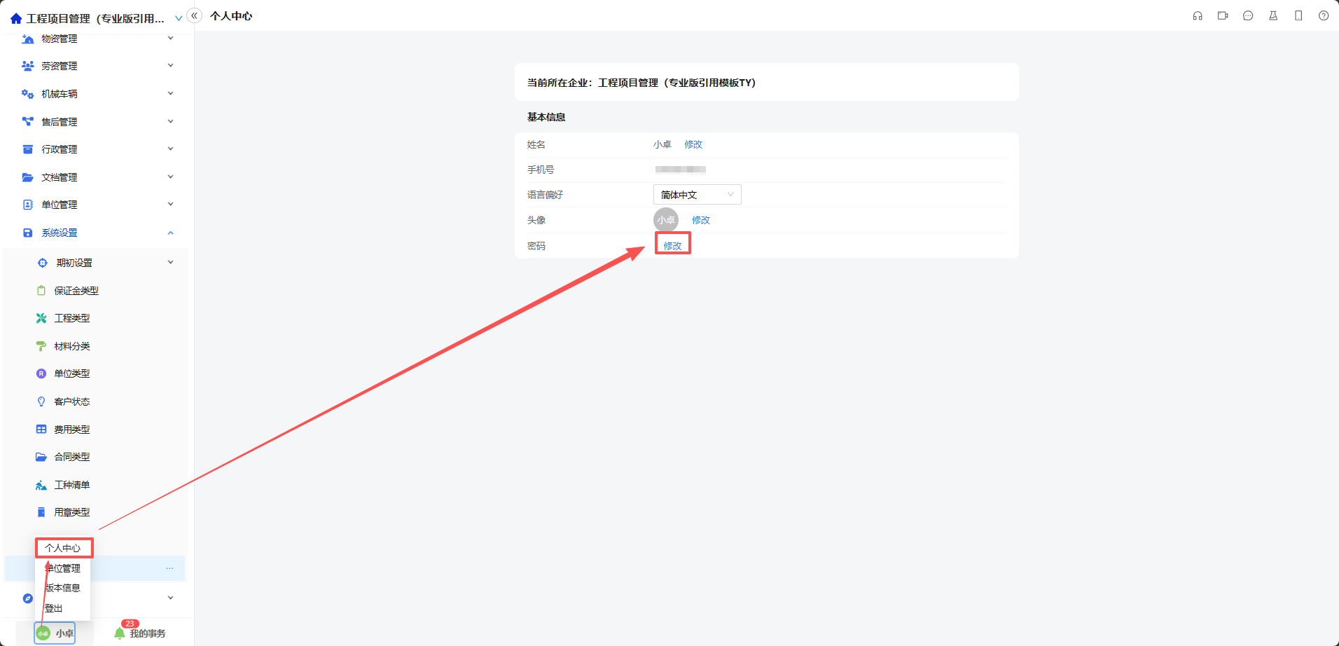
Task: Click the 个人中心 page title
Action: pos(231,16)
